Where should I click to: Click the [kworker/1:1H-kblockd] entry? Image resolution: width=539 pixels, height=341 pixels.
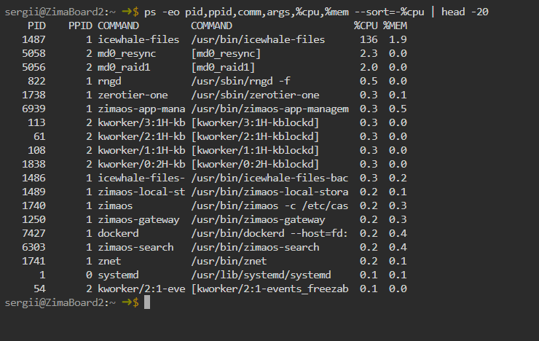[255, 150]
